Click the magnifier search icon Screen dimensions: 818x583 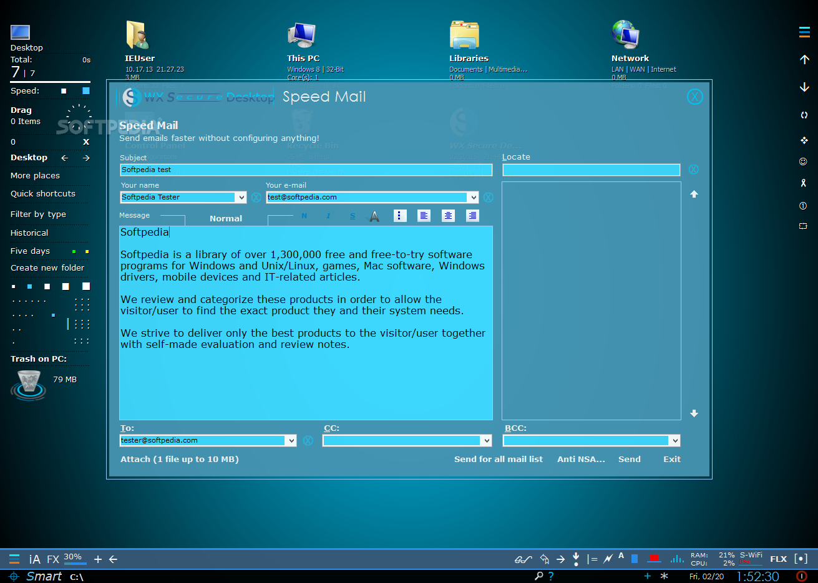539,576
